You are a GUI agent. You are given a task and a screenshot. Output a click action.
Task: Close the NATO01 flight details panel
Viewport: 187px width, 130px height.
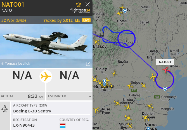tap(88, 4)
